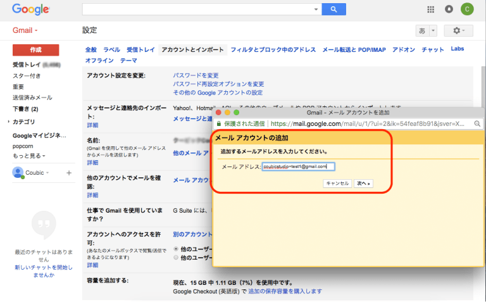Open Googleマイビジネ… label
Image resolution: width=486 pixels, height=302 pixels.
(39, 135)
